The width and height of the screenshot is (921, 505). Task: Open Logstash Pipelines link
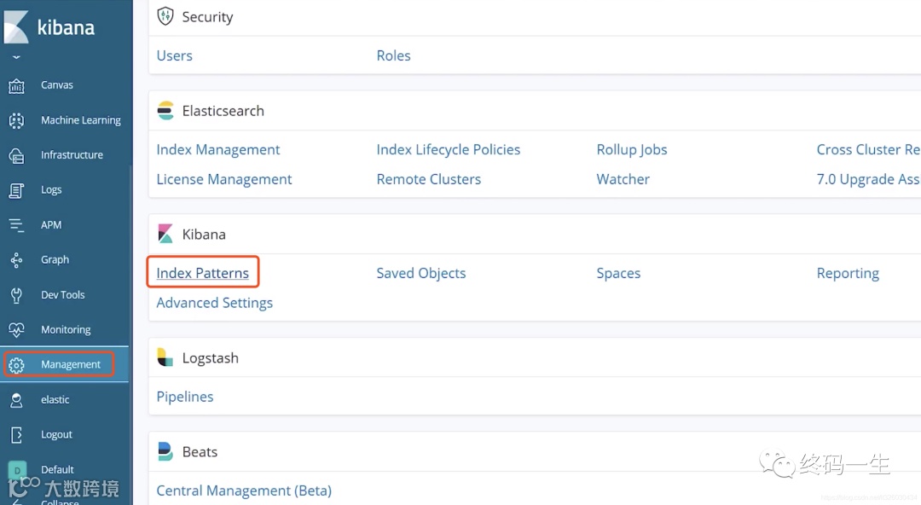point(185,397)
